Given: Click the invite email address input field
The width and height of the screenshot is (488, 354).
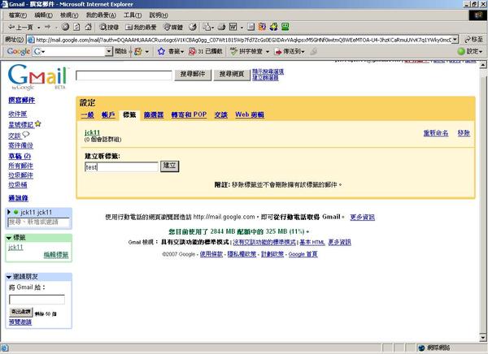Looking at the screenshot, I should (37, 300).
